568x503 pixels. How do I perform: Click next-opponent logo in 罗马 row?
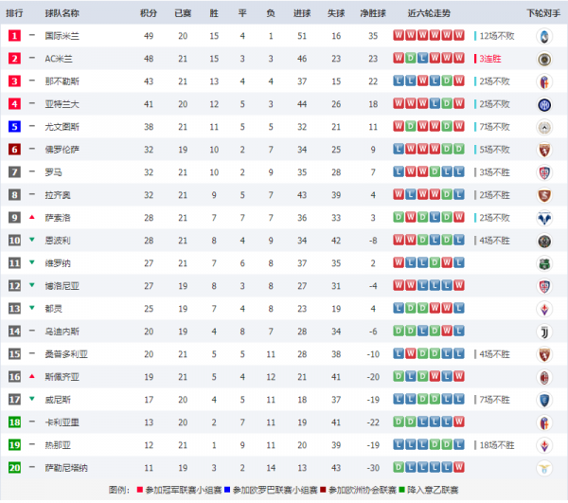(x=544, y=172)
